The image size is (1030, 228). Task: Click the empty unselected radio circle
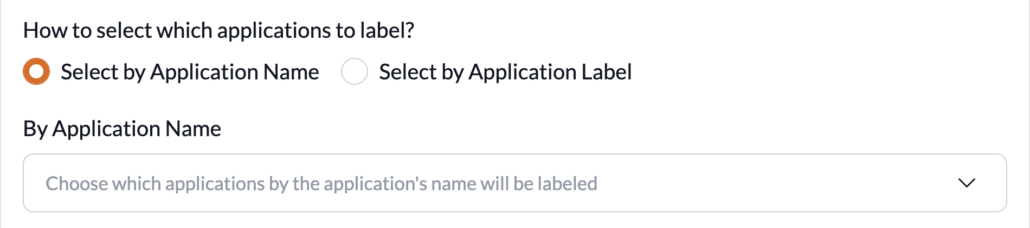coord(354,72)
